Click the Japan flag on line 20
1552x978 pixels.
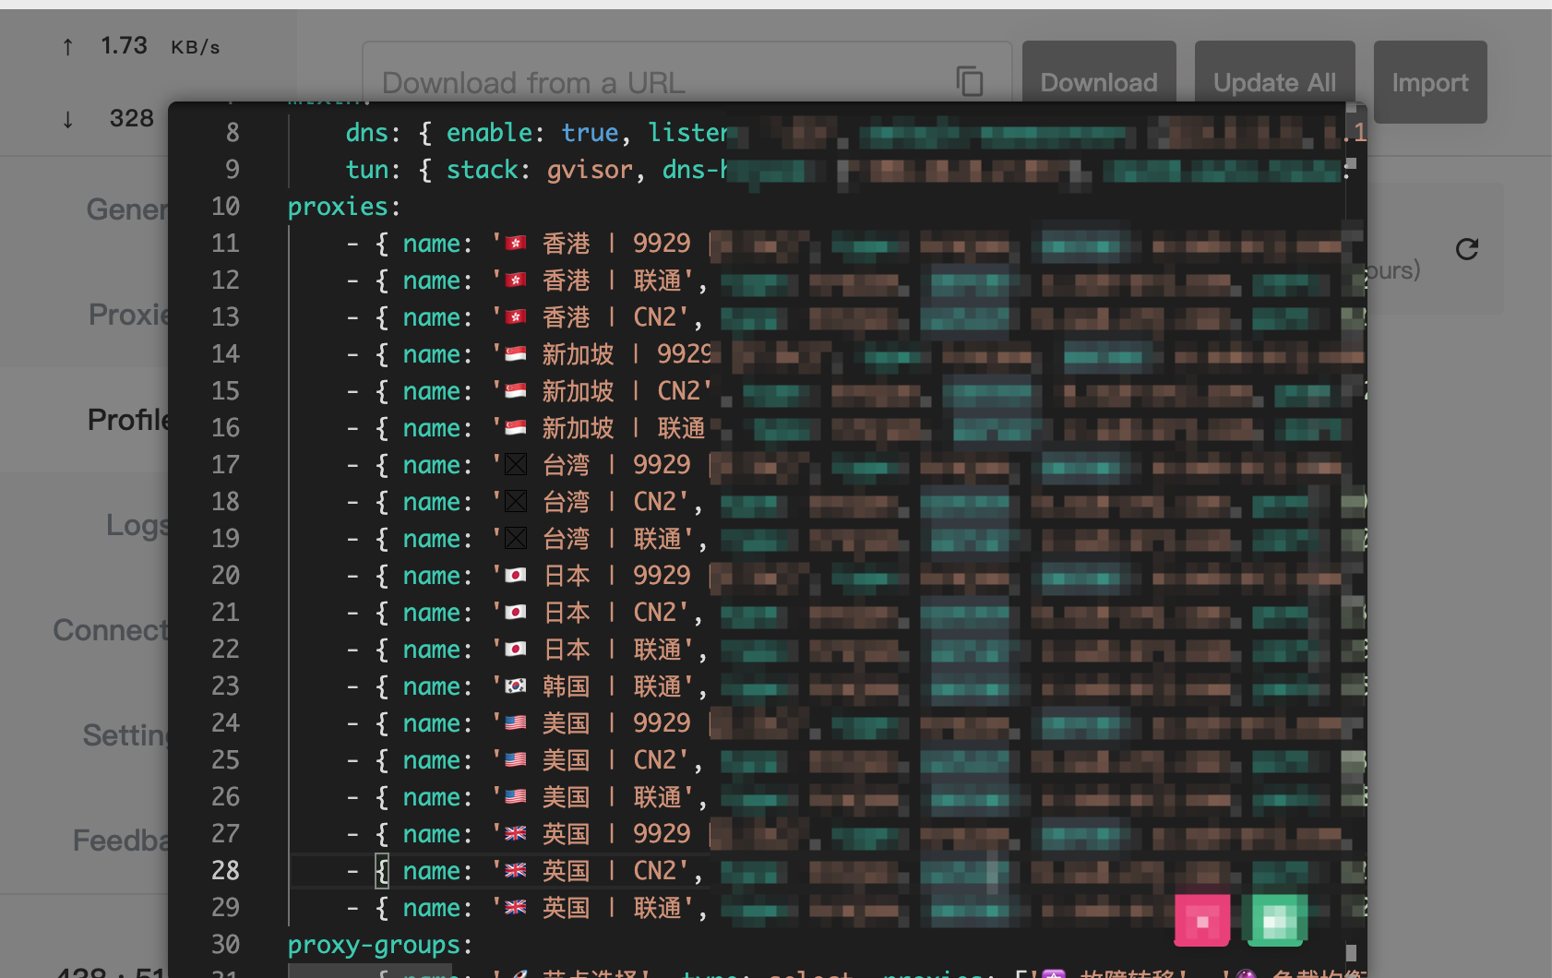pos(516,576)
